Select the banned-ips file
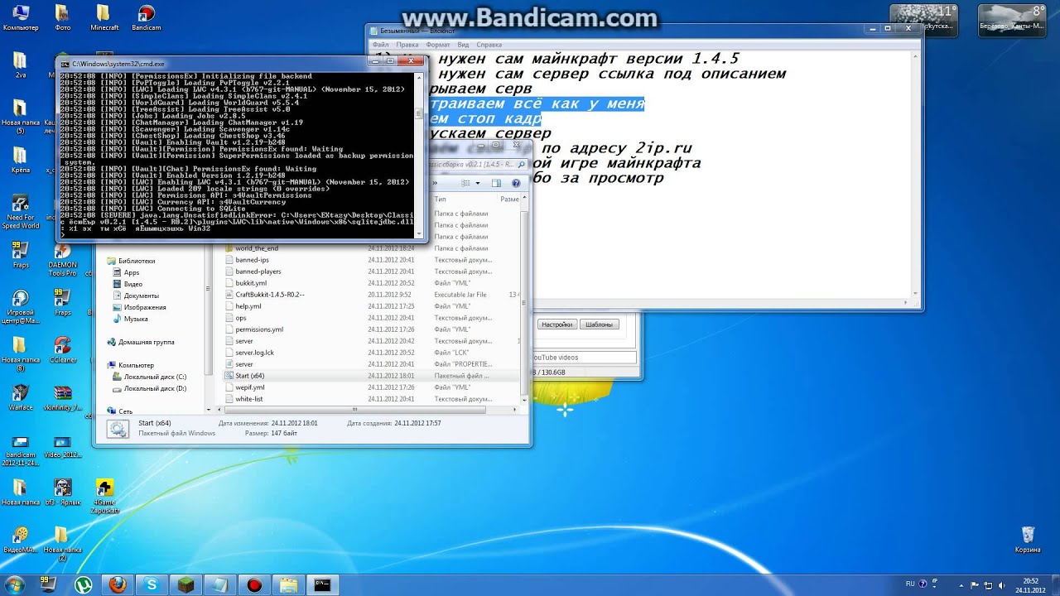This screenshot has width=1060, height=596. tap(371, 260)
